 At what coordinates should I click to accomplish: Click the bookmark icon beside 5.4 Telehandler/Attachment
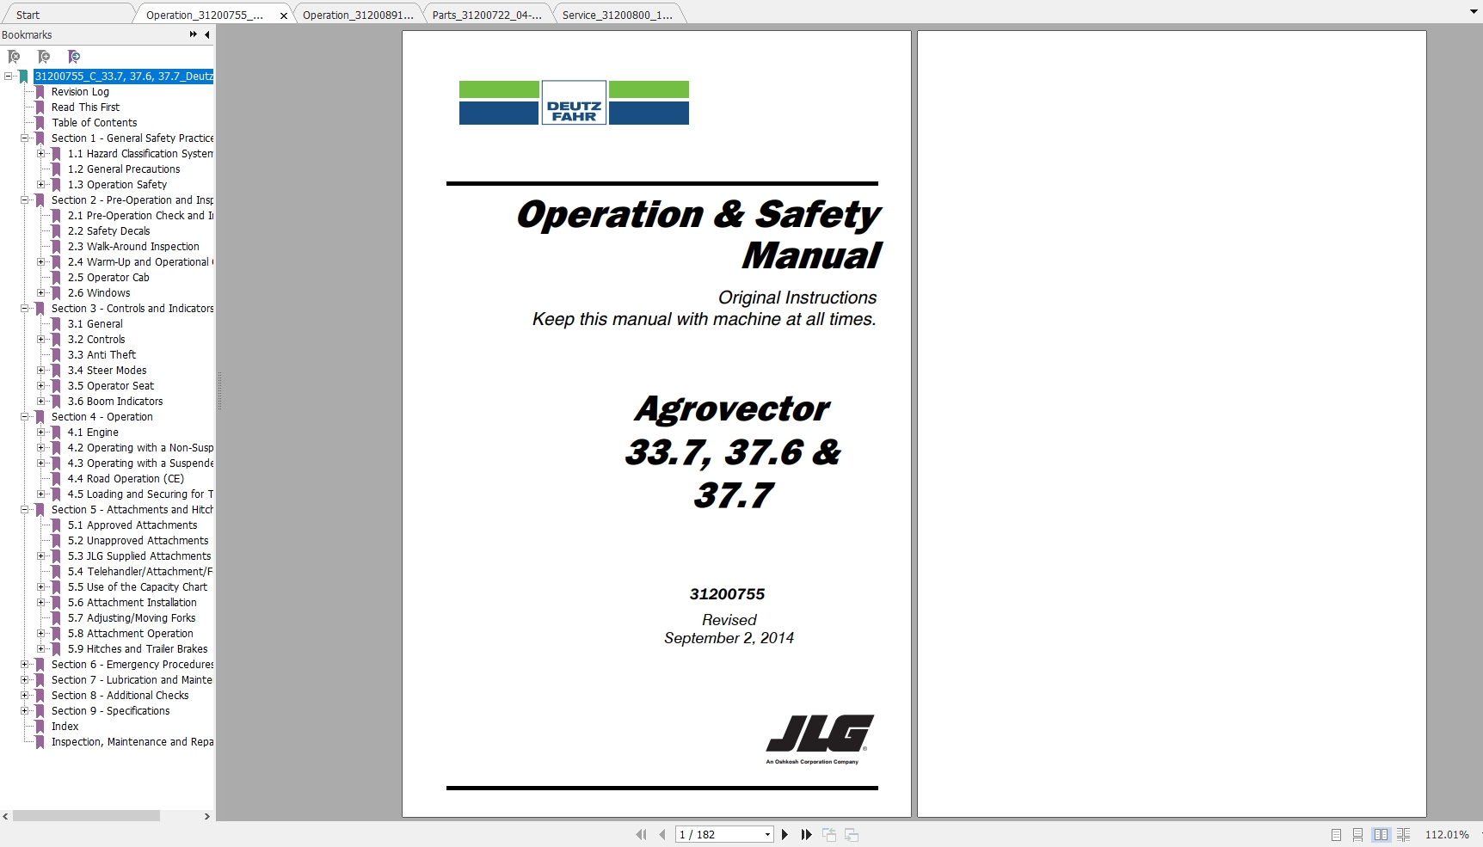click(x=56, y=571)
